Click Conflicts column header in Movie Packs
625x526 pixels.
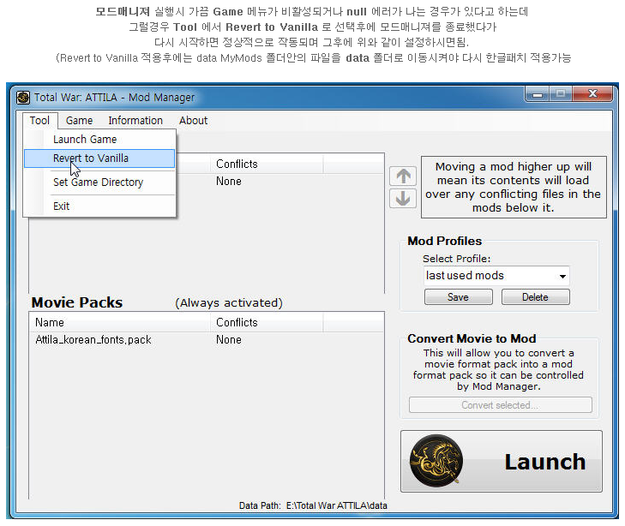click(267, 322)
